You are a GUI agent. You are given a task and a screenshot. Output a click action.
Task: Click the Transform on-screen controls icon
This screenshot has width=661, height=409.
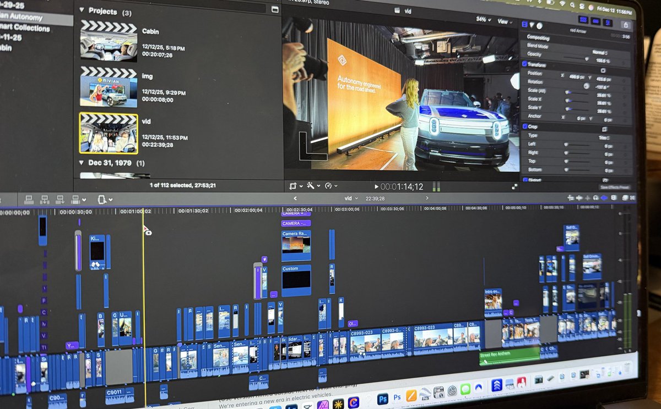click(x=603, y=70)
